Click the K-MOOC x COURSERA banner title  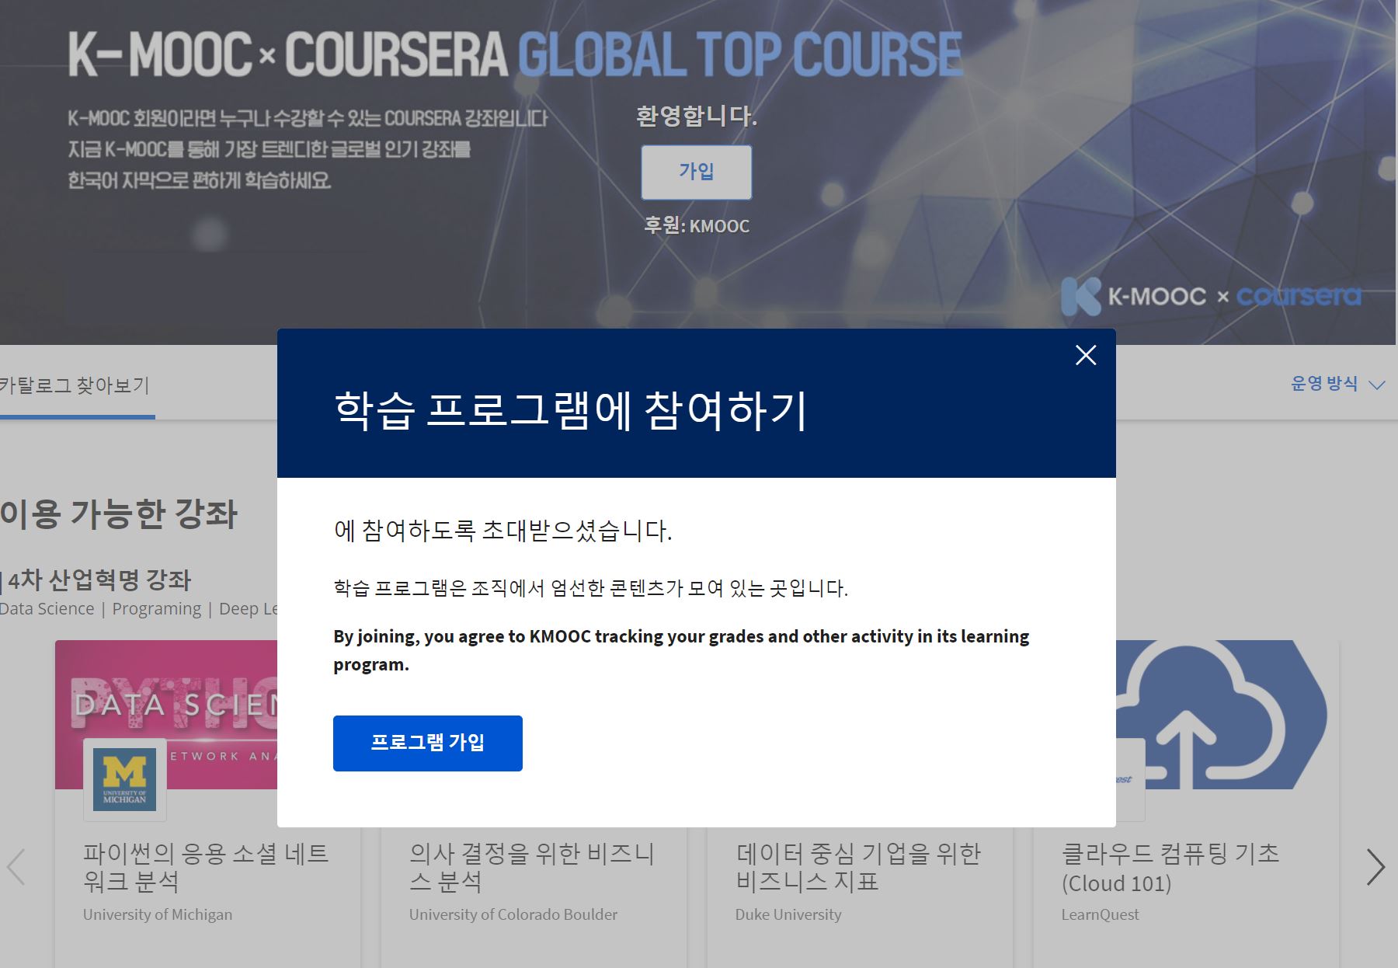(515, 54)
